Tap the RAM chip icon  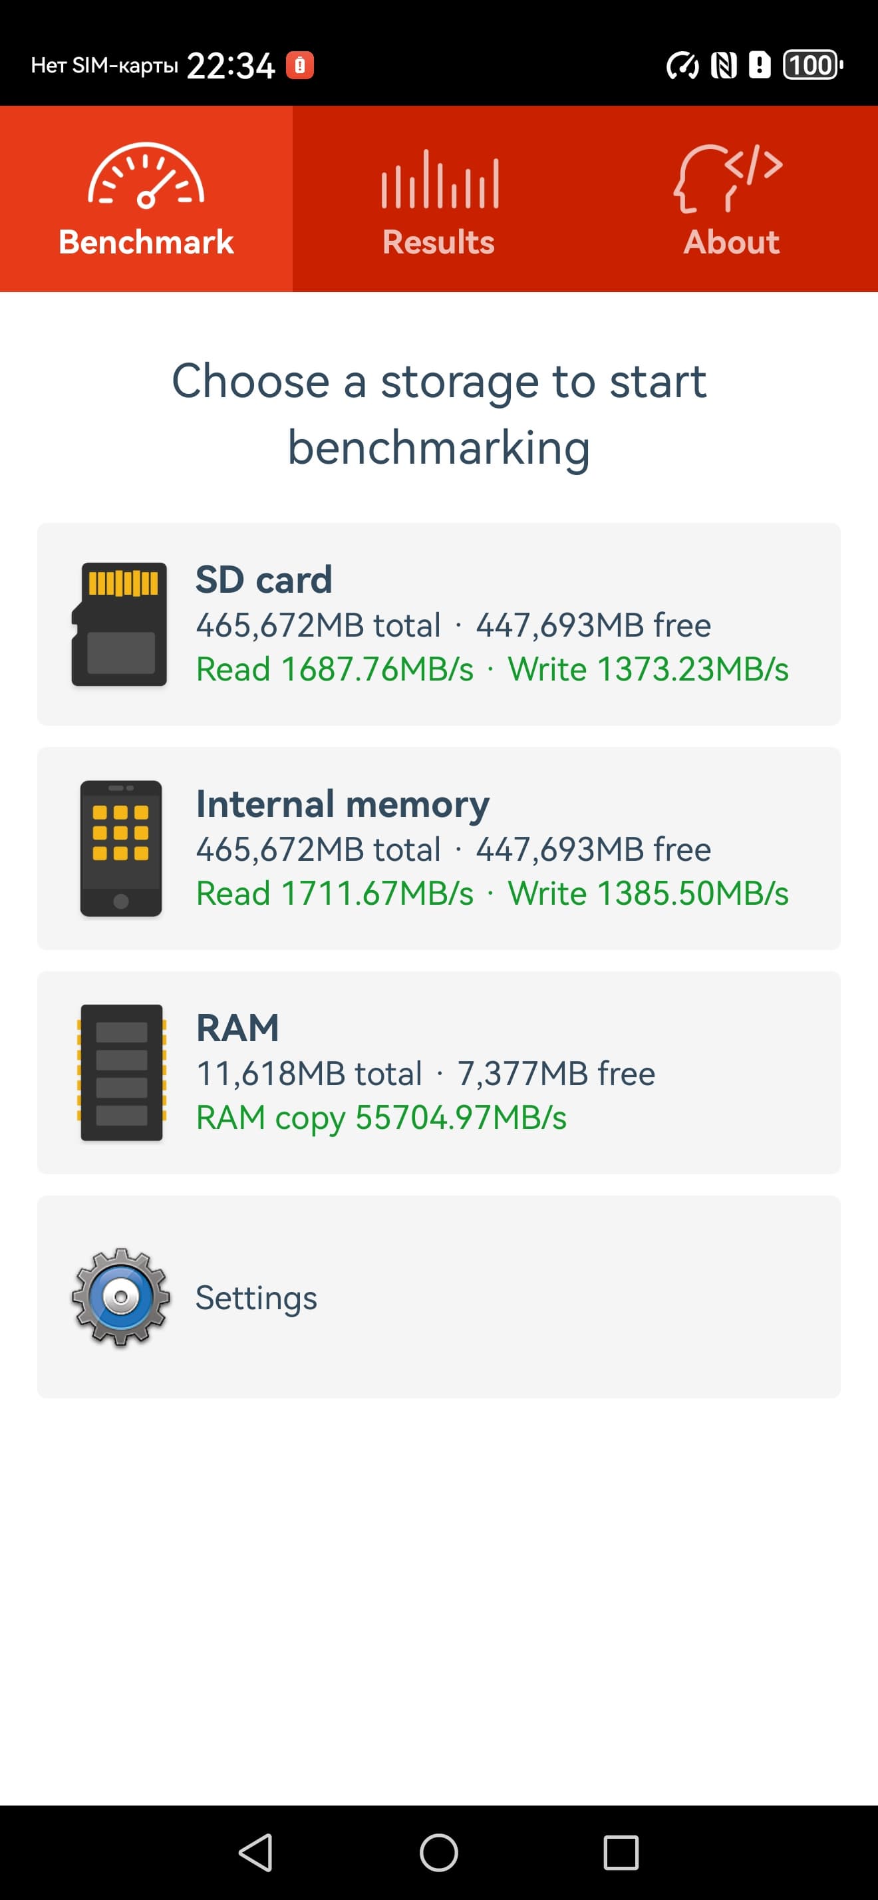point(122,1072)
